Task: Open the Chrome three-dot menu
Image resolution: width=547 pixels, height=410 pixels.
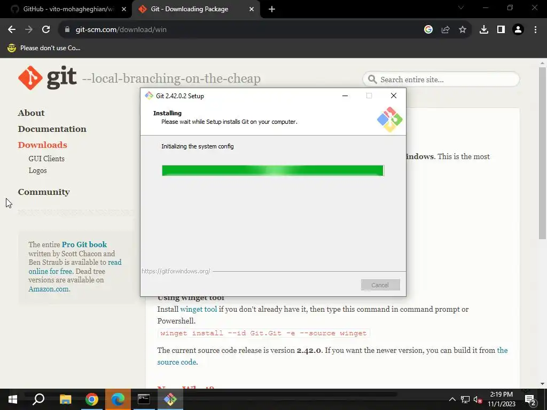Action: pos(535,30)
